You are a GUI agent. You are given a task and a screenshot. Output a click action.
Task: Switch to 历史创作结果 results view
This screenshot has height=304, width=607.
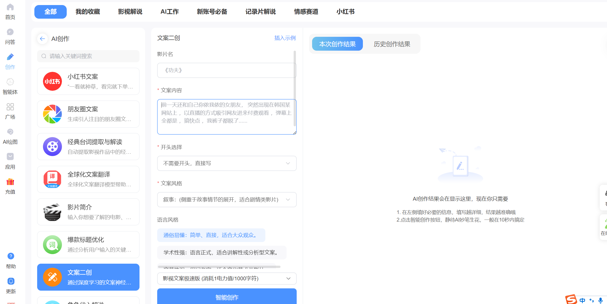pos(392,44)
